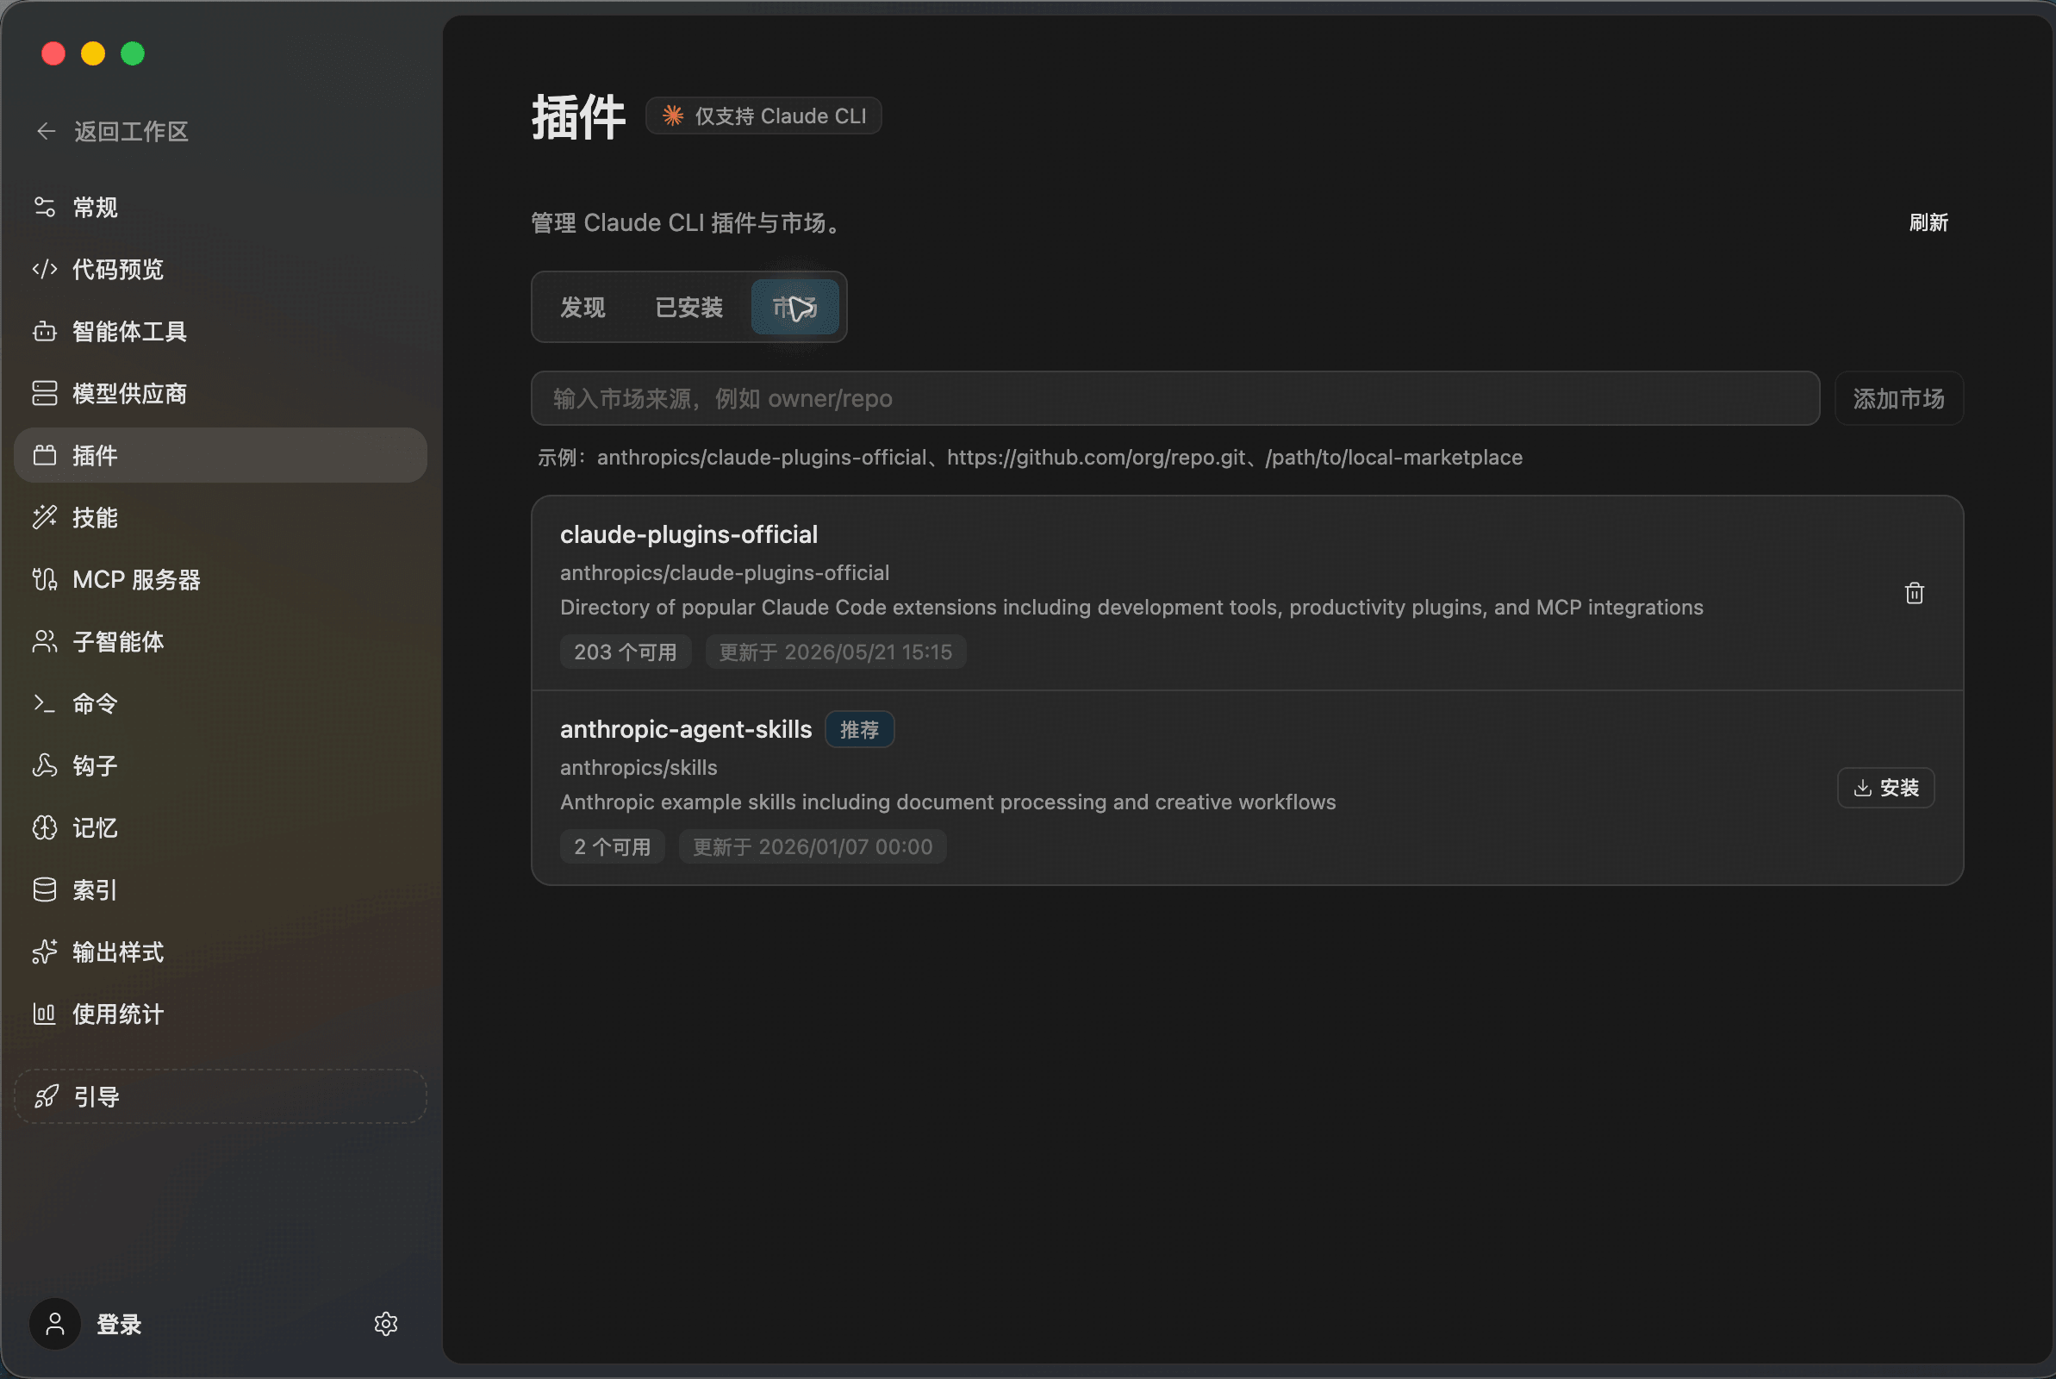Click the 登录 sign-in button
The image size is (2056, 1379).
[119, 1325]
